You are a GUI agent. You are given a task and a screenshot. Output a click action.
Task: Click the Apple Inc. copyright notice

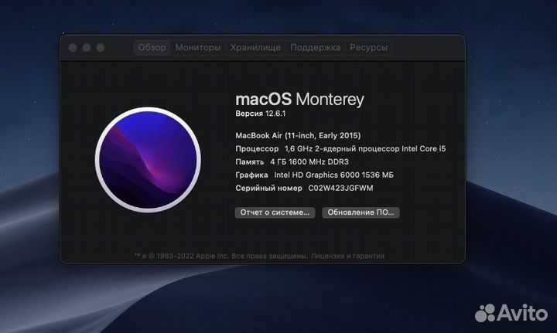(221, 256)
